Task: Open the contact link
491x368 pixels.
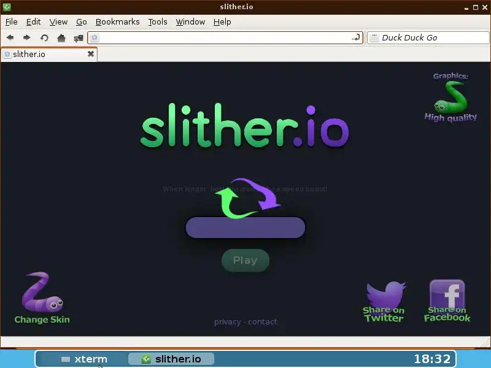Action: pyautogui.click(x=263, y=322)
